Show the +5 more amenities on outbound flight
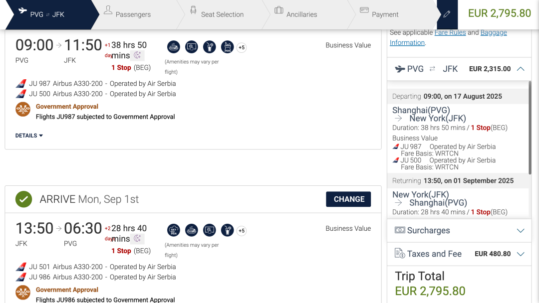539x303 pixels. [x=242, y=47]
